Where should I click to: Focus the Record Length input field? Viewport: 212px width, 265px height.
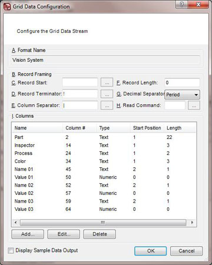click(182, 82)
